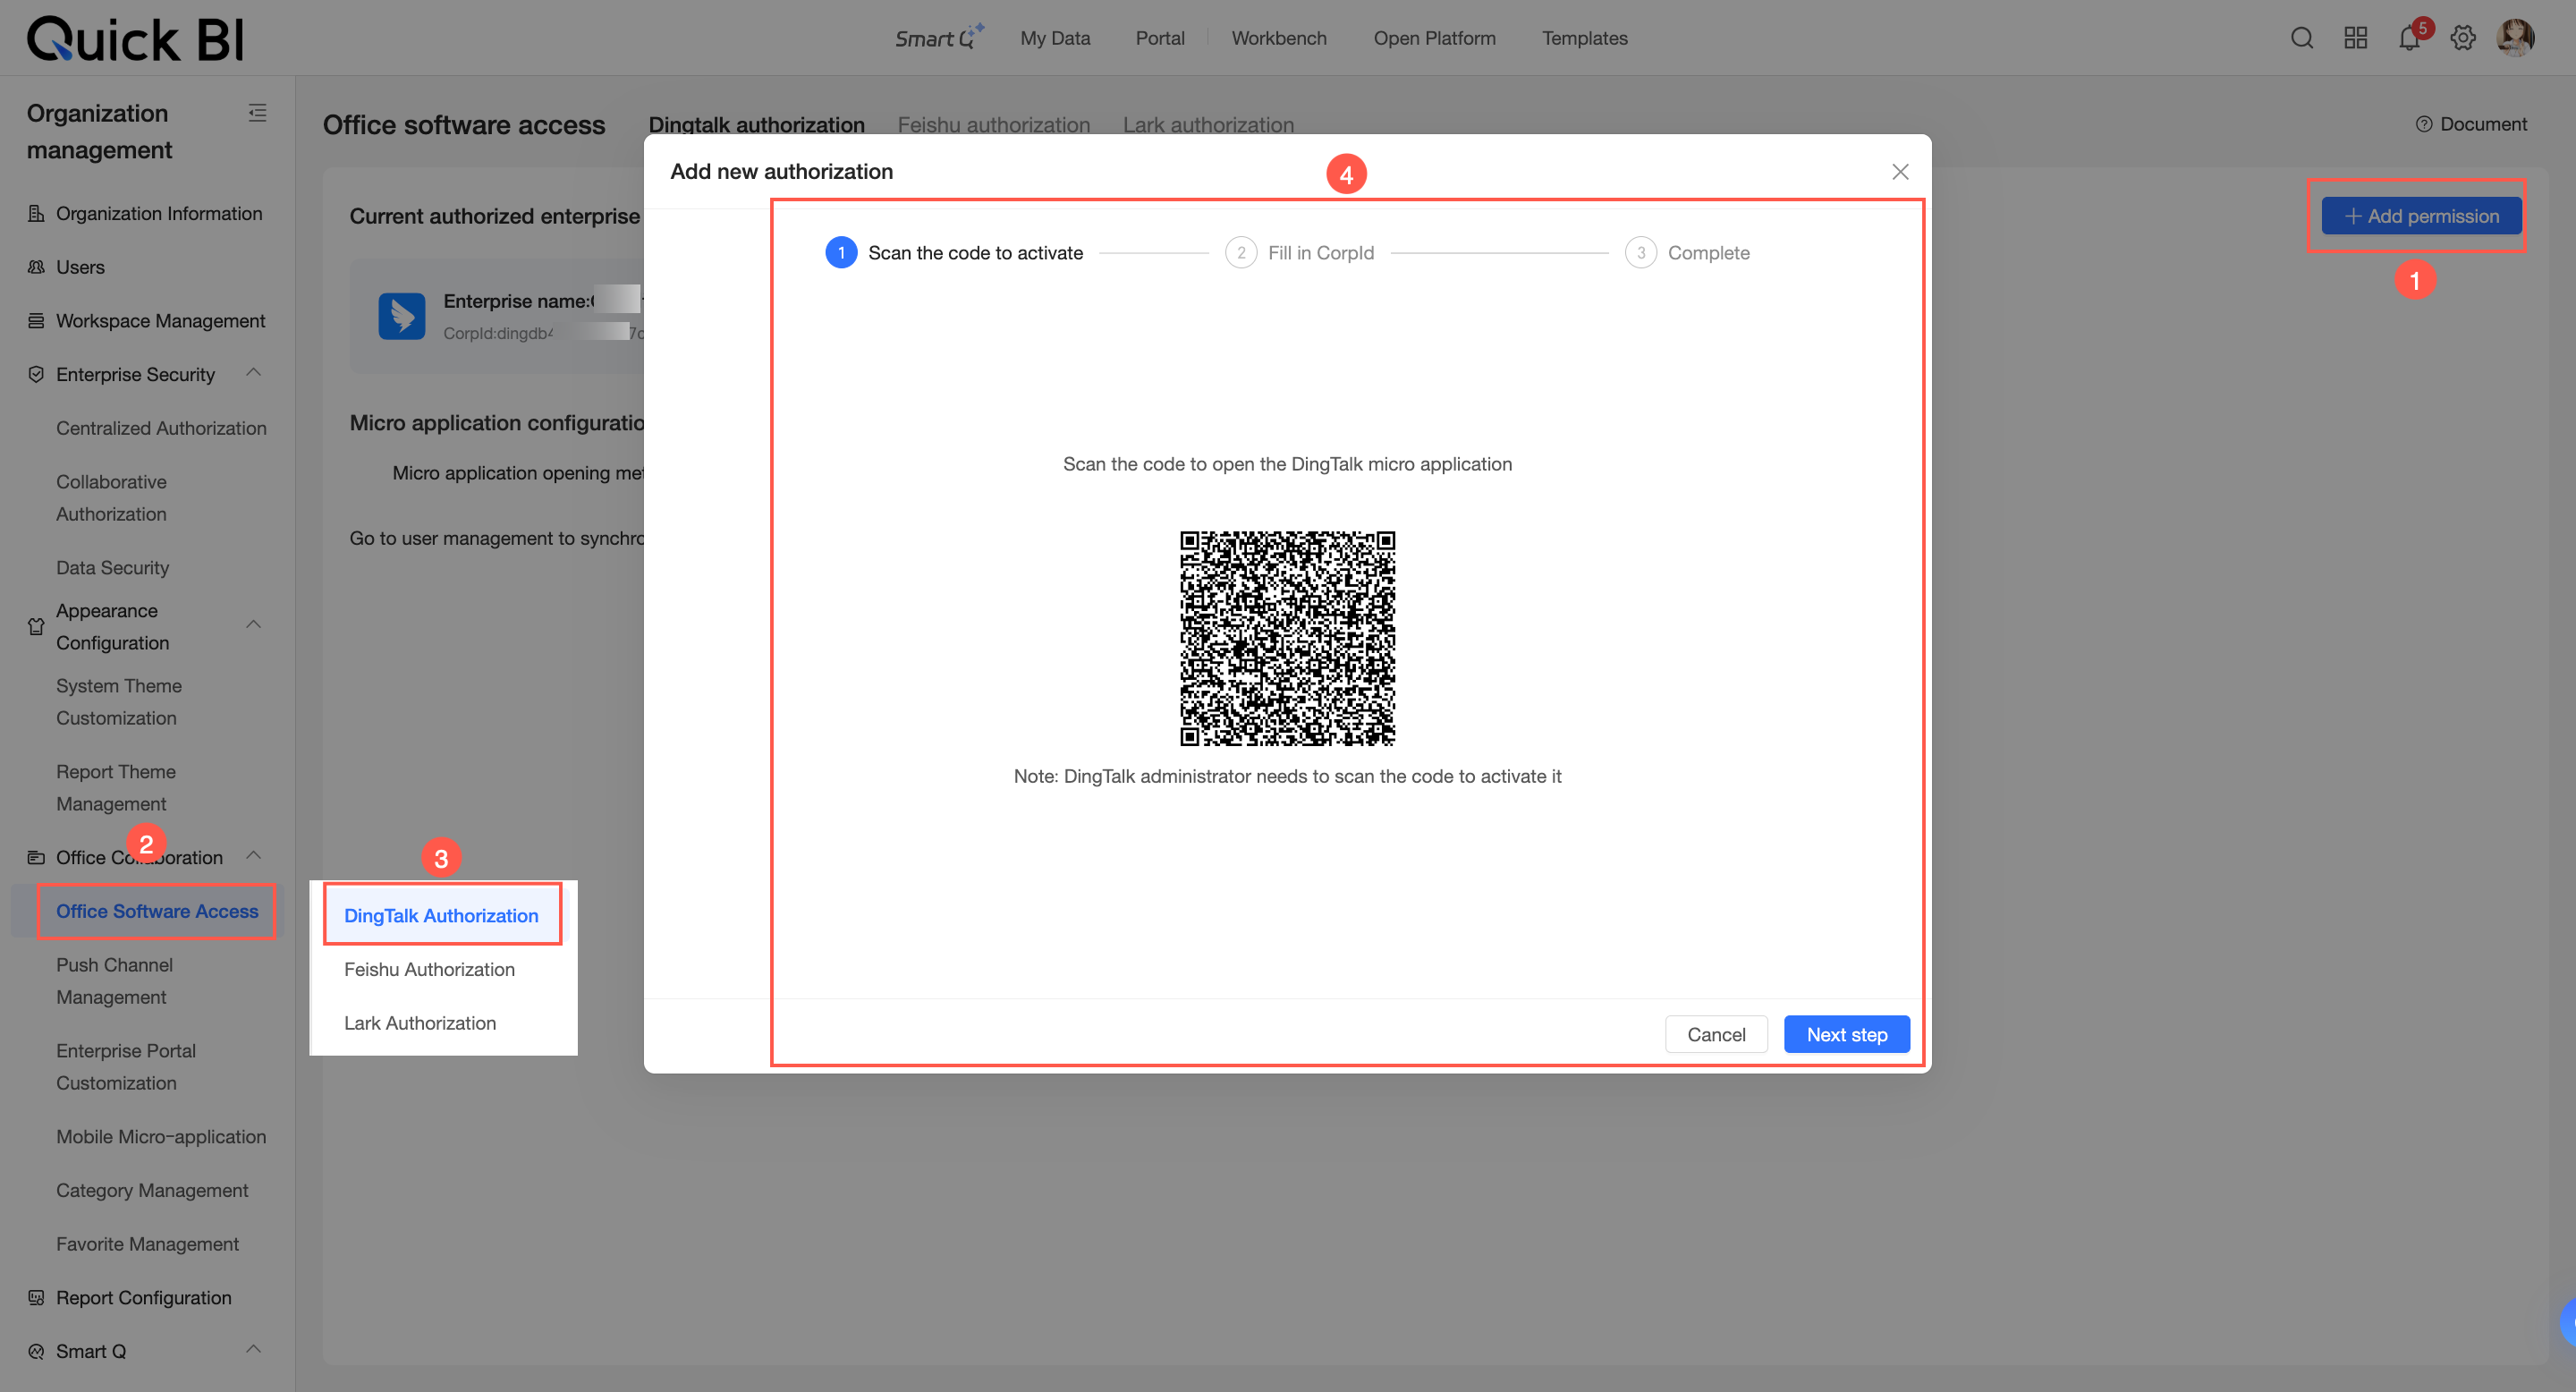Collapse the Office Collaboration section
2576x1392 pixels.
coord(254,856)
